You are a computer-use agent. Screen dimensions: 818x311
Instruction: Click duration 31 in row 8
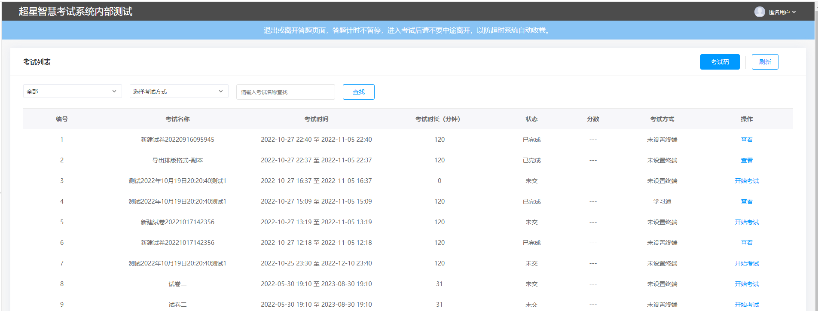[440, 284]
